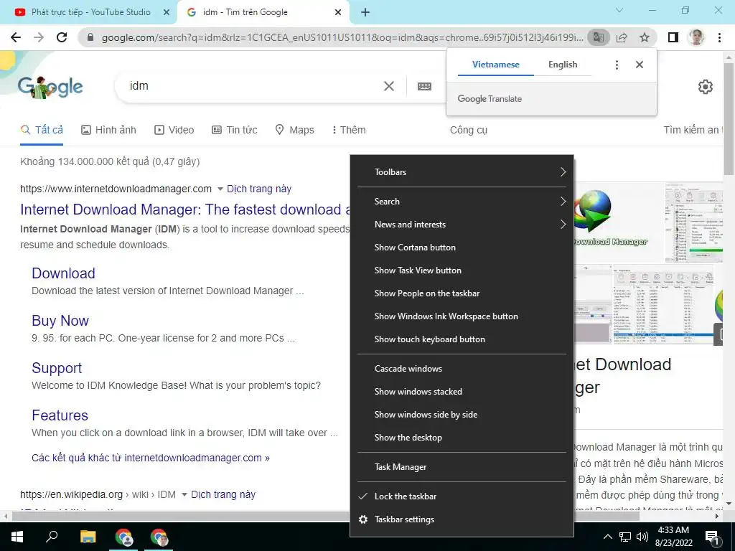The width and height of the screenshot is (735, 551).
Task: Open the Hình ảnh images tab
Action: tap(109, 130)
